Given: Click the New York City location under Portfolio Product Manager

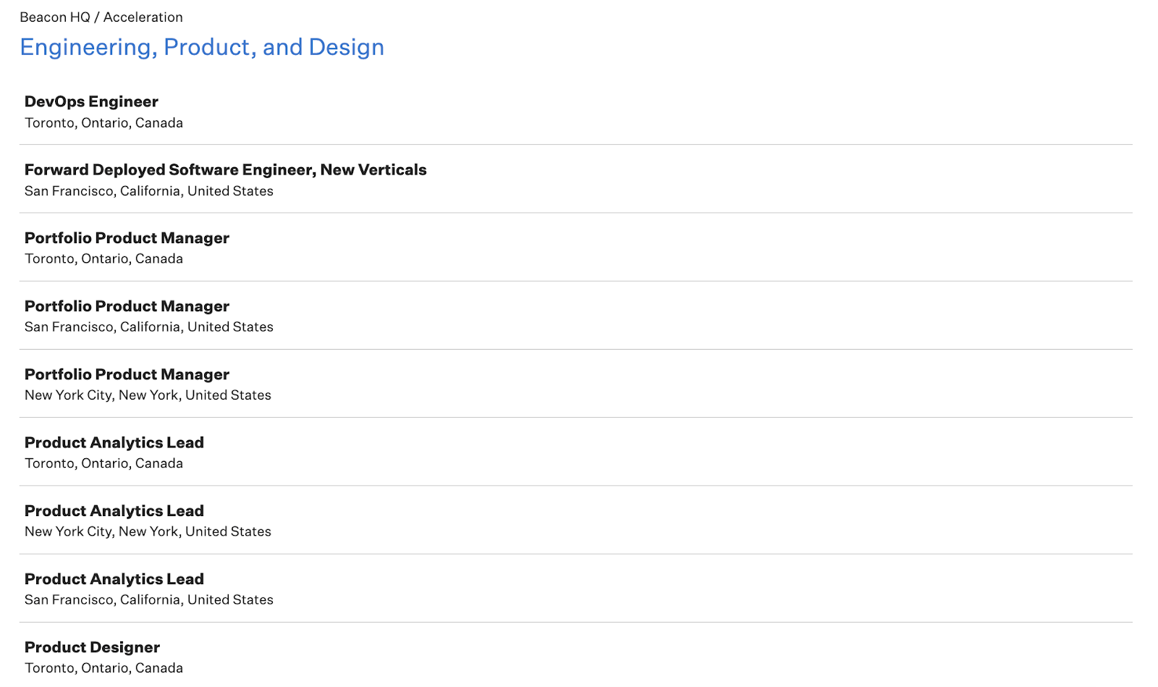Looking at the screenshot, I should (148, 395).
